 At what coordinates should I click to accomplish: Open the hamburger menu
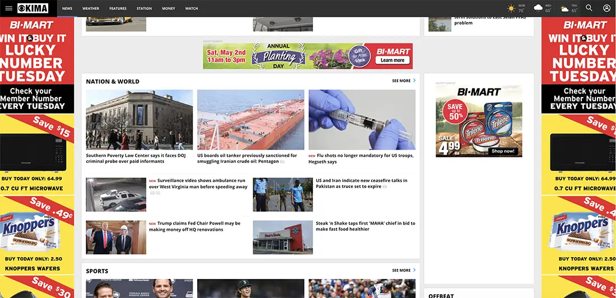[x=8, y=8]
